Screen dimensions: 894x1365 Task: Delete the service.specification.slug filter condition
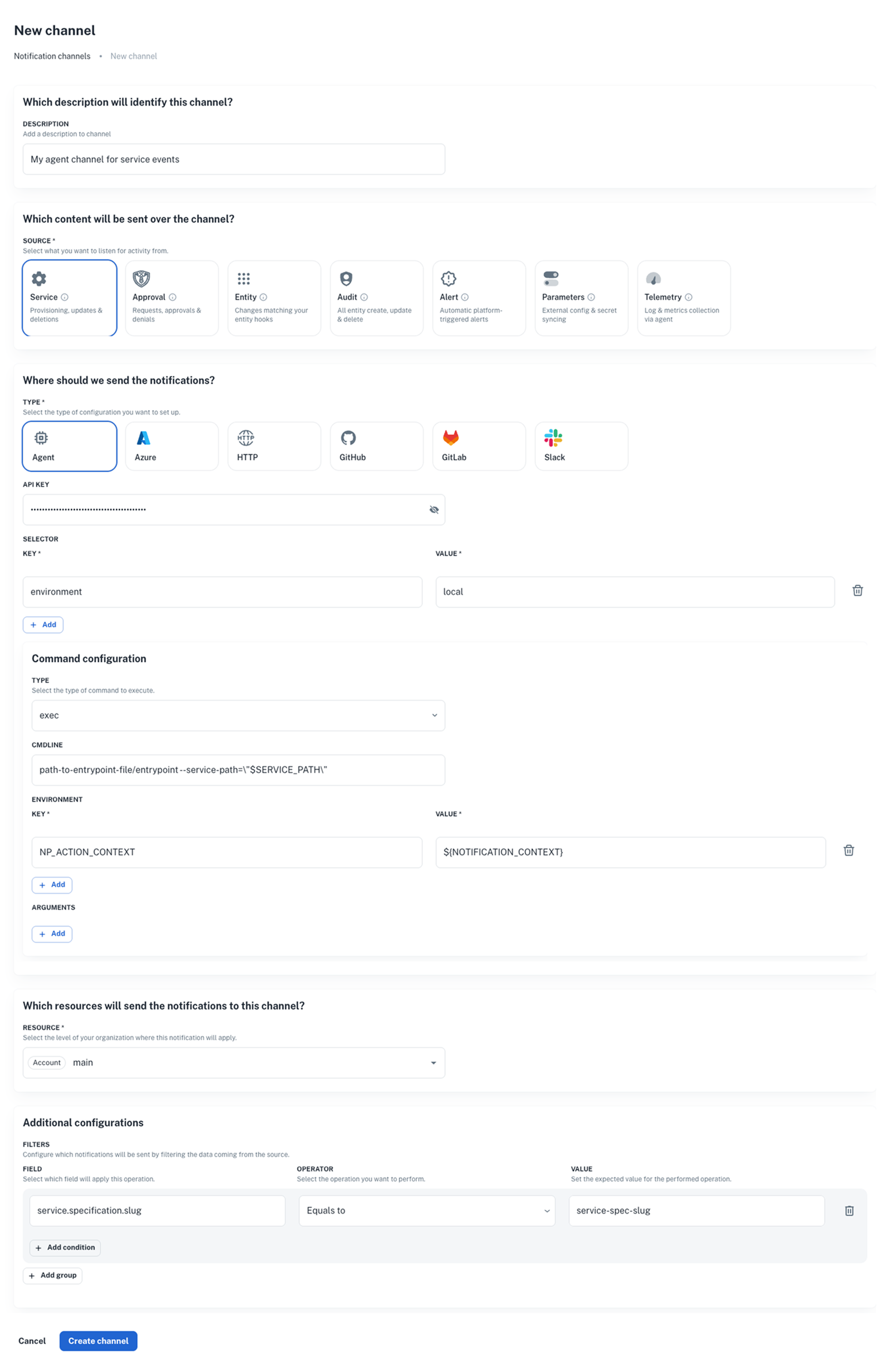click(x=849, y=1211)
